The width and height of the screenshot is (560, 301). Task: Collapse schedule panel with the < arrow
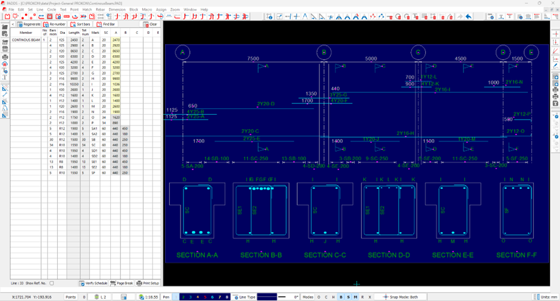click(x=13, y=24)
